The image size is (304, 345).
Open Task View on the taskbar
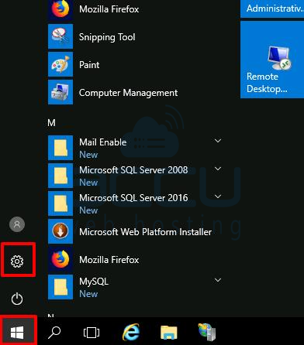click(x=92, y=333)
